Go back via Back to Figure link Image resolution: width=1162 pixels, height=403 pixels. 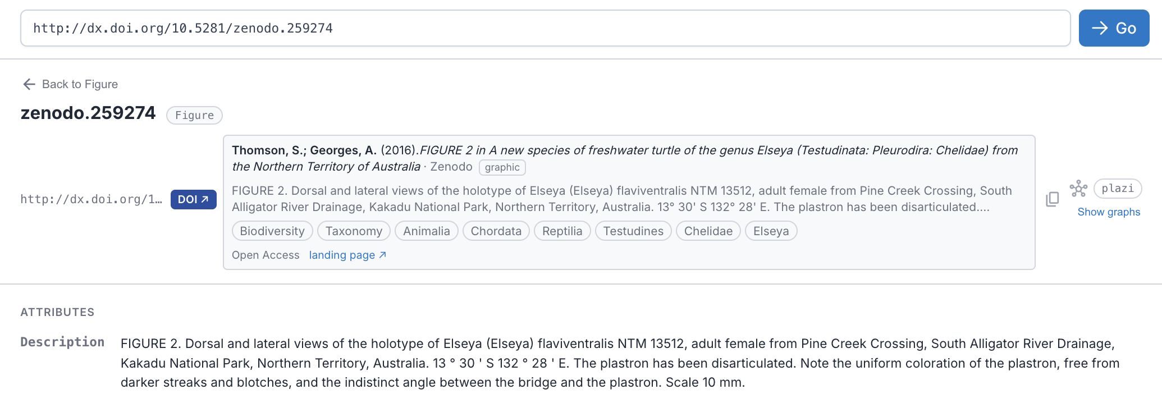(70, 84)
